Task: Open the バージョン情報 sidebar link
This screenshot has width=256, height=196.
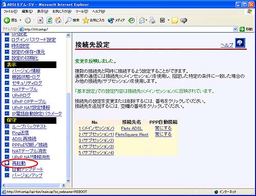Action: click(26, 71)
